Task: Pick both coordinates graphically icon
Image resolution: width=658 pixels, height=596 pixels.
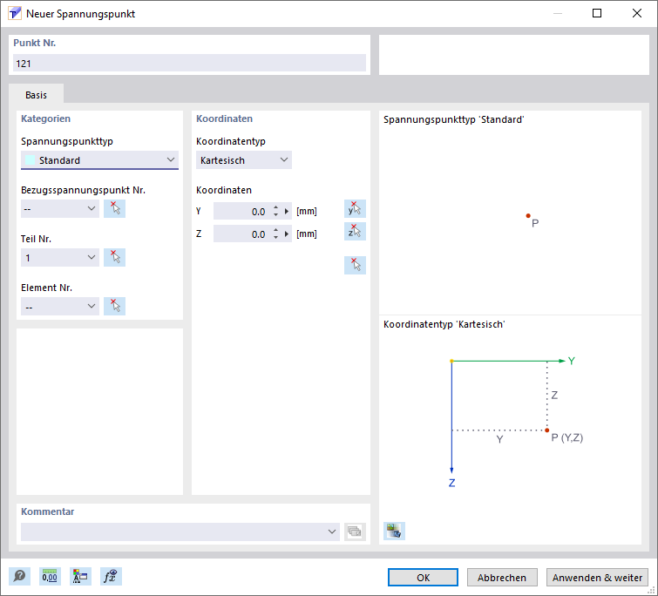Action: [355, 265]
